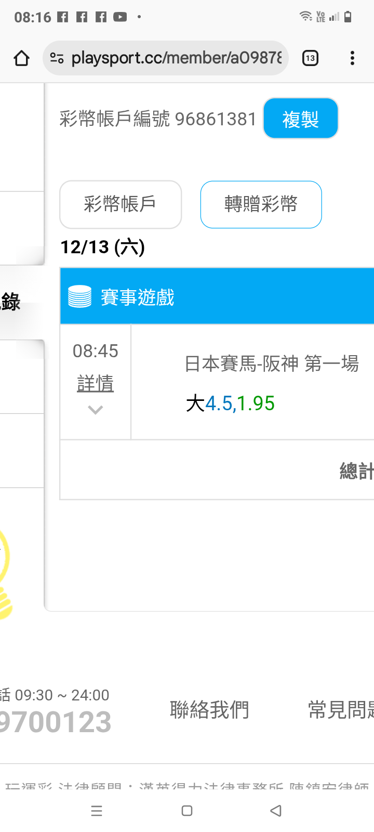Image resolution: width=374 pixels, height=832 pixels.
Task: Select the playsport.cc URL address field
Action: (x=177, y=58)
